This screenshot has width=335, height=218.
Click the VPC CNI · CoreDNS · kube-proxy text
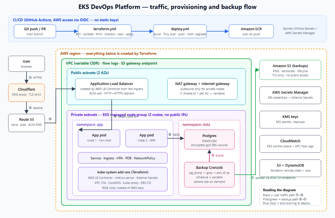[123, 183]
